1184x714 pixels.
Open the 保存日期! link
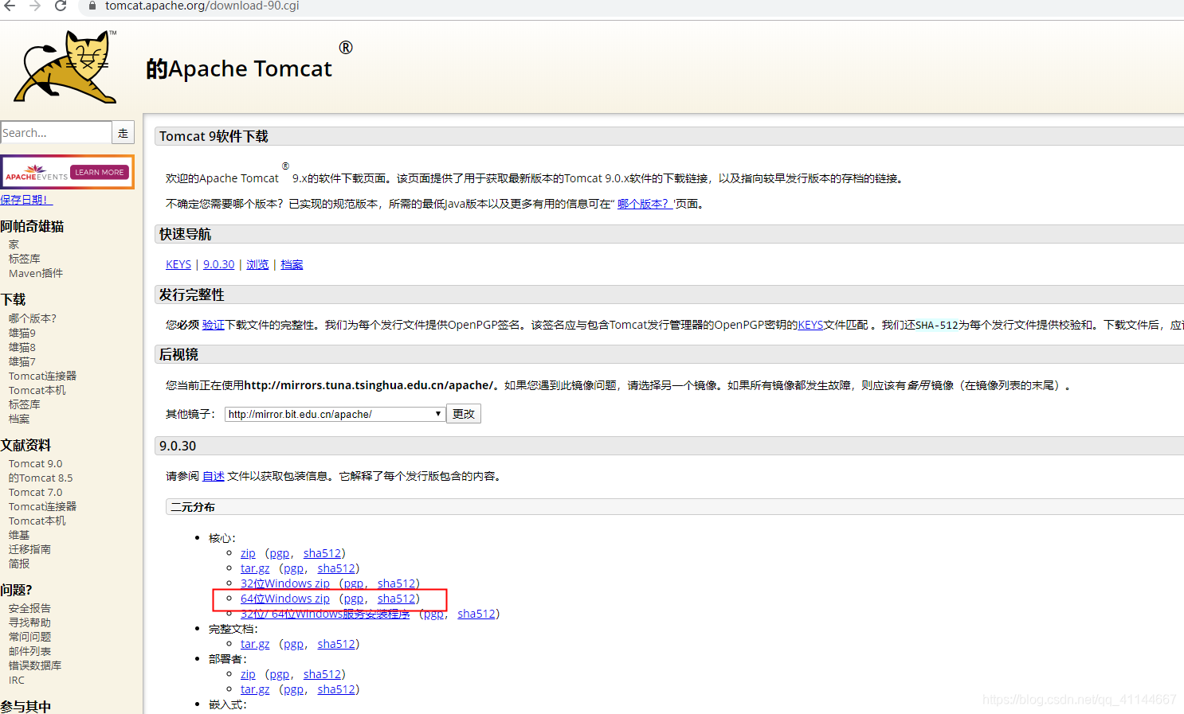tap(25, 200)
